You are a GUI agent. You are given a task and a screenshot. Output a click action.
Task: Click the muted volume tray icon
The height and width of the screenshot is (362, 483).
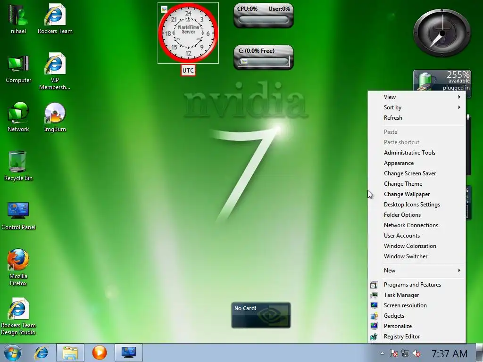click(x=416, y=354)
